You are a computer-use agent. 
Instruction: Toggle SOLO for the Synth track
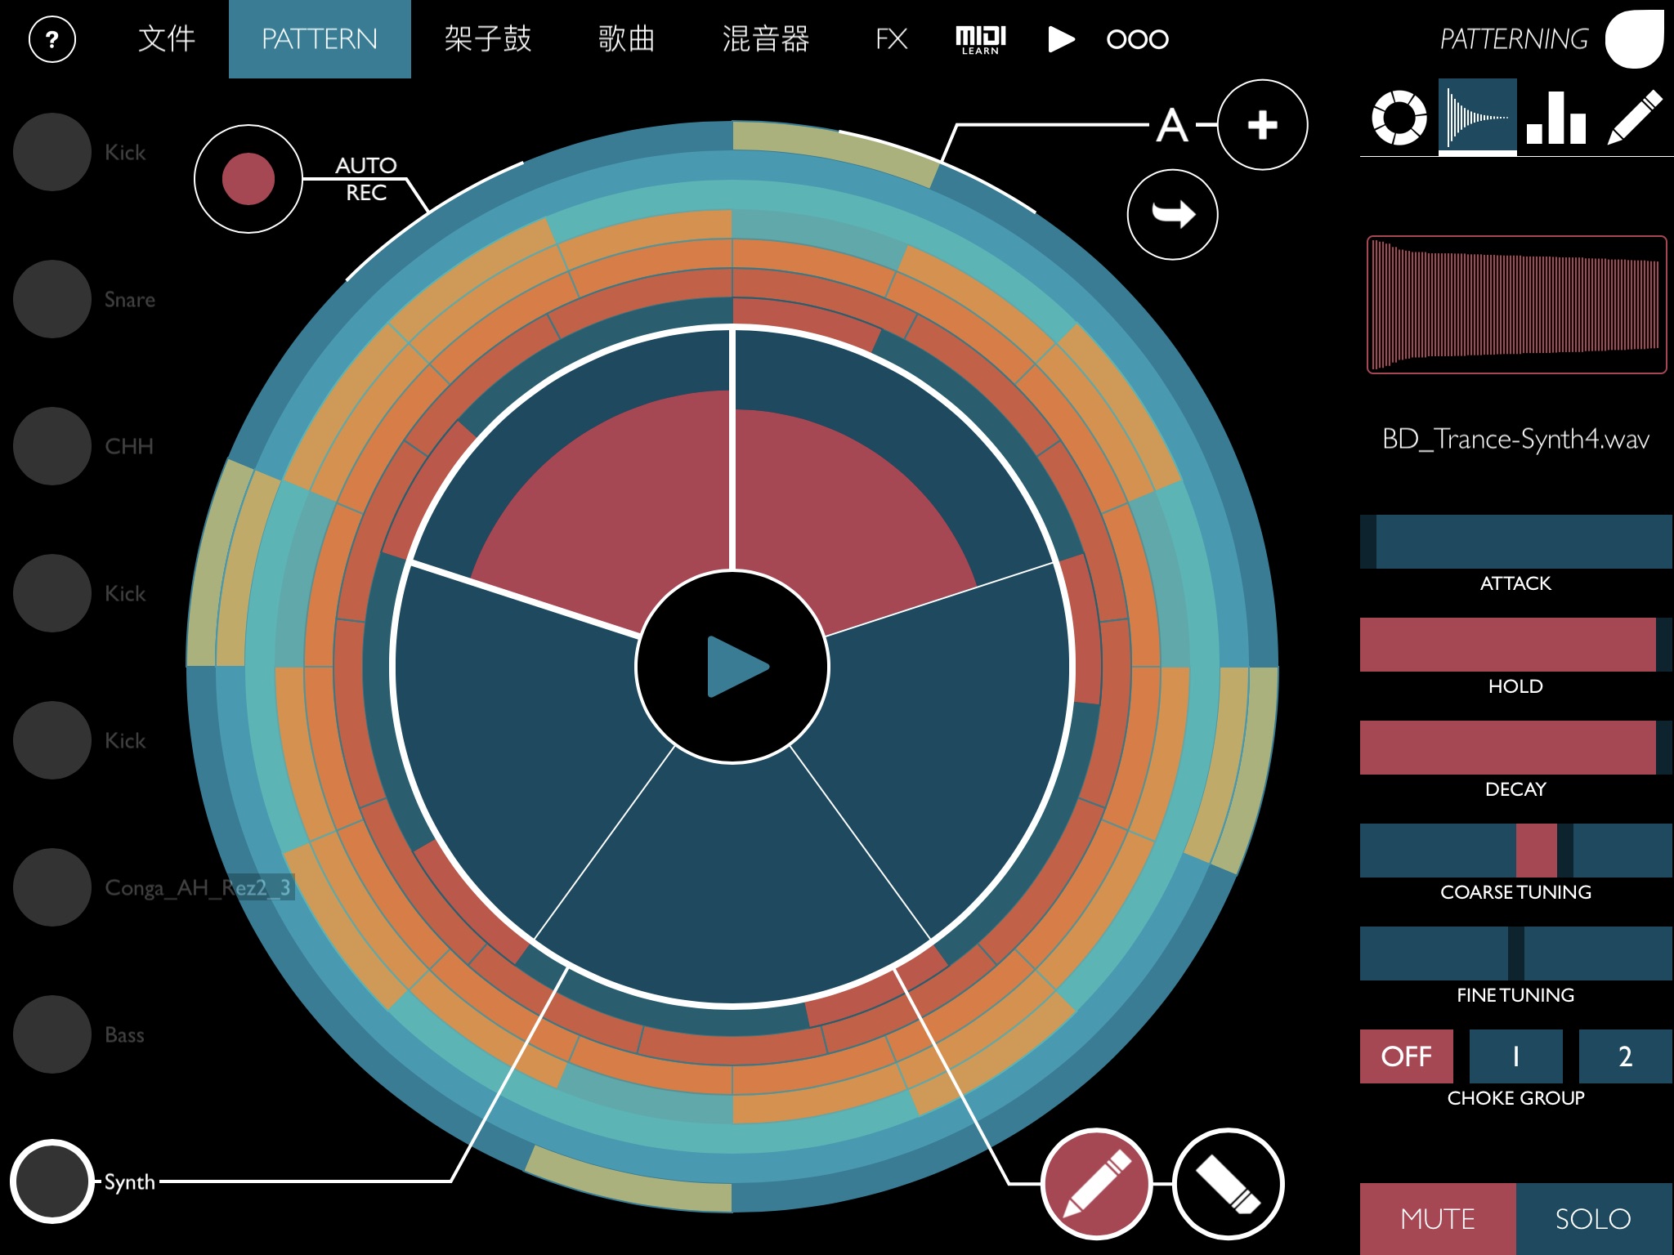[x=1593, y=1218]
